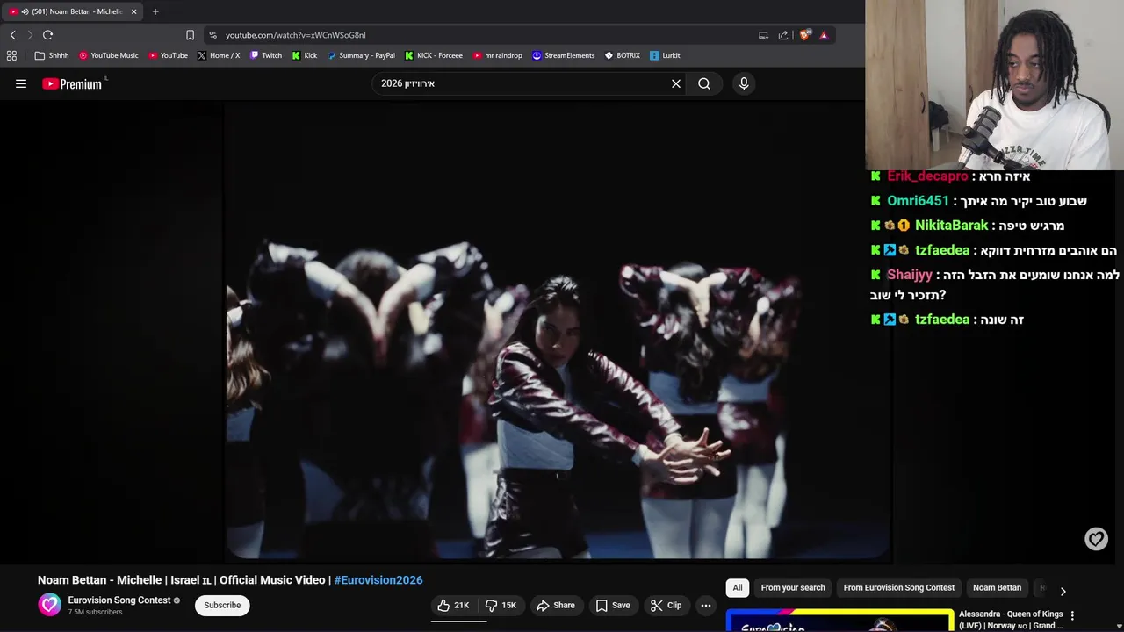Screen dimensions: 1124x632
Task: Save video to playlist
Action: (612, 605)
